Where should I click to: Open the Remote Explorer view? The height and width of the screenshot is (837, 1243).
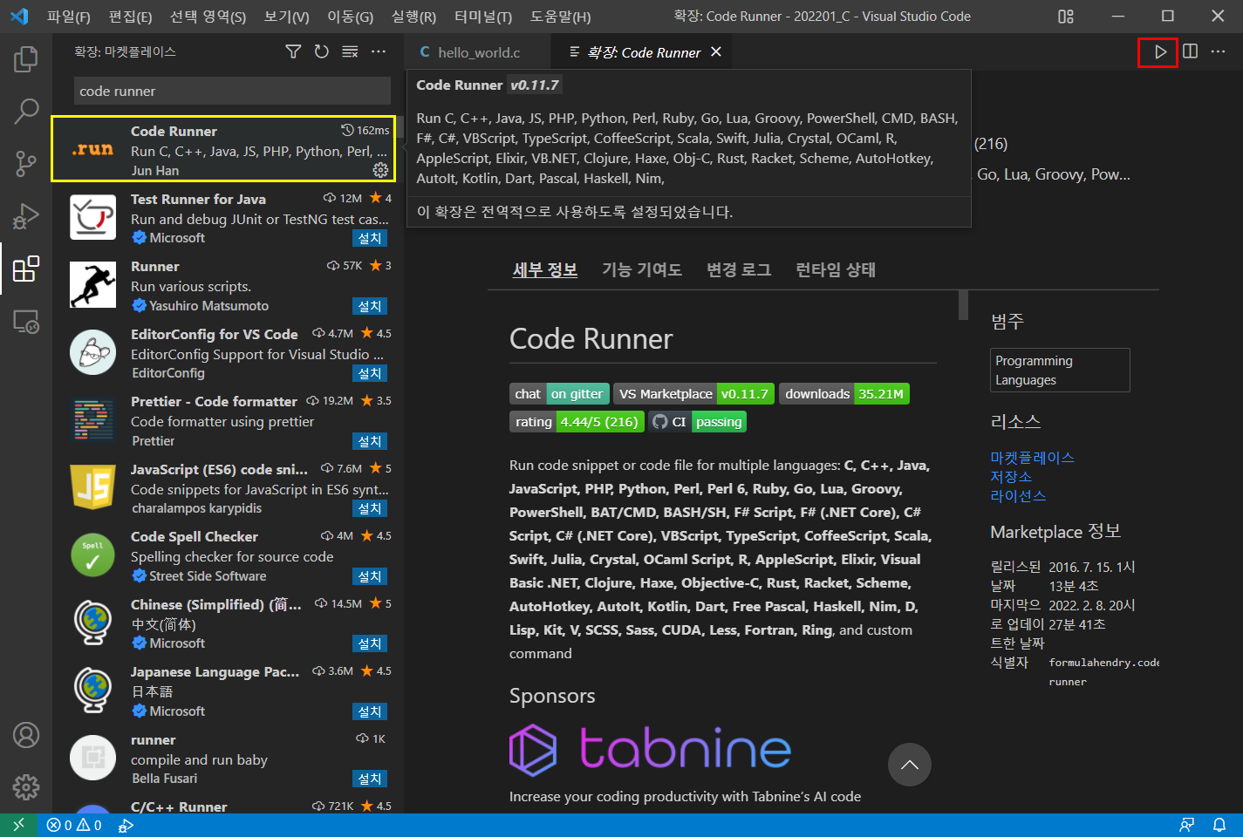(26, 322)
